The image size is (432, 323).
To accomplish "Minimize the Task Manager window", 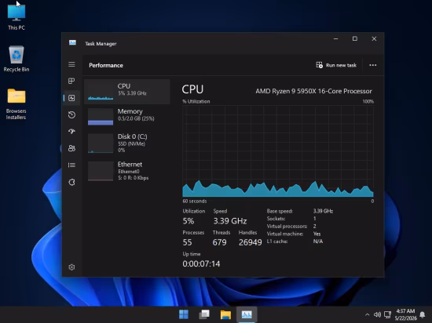I will (x=335, y=38).
